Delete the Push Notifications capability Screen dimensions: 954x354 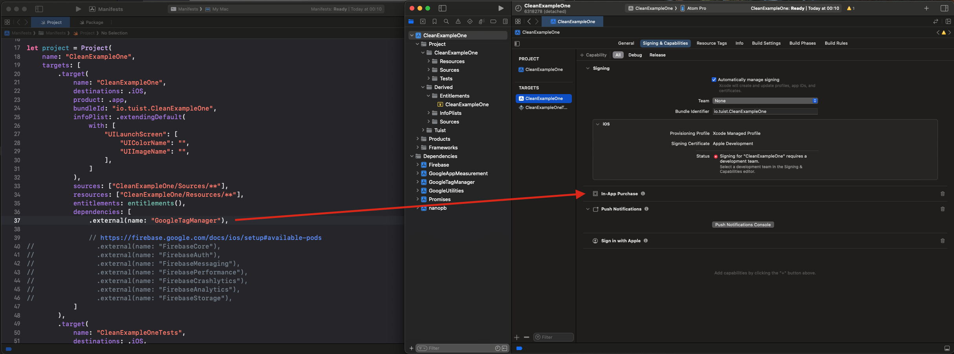(943, 209)
